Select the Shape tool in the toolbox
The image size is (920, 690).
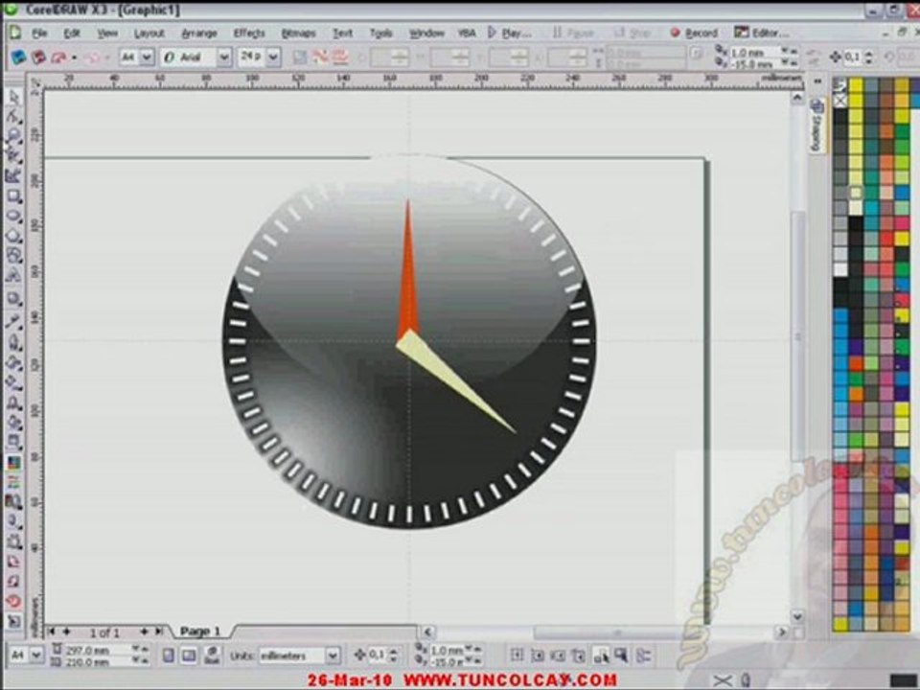tap(14, 117)
